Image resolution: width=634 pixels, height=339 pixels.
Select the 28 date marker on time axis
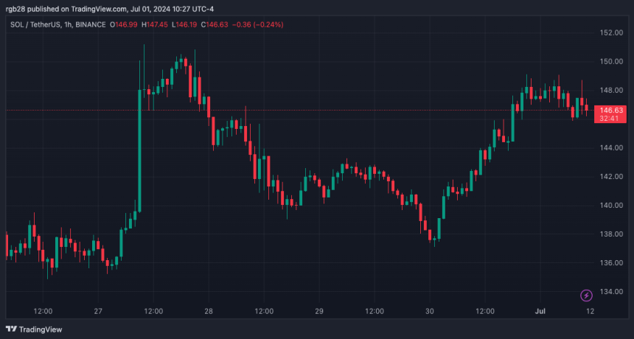pyautogui.click(x=209, y=311)
